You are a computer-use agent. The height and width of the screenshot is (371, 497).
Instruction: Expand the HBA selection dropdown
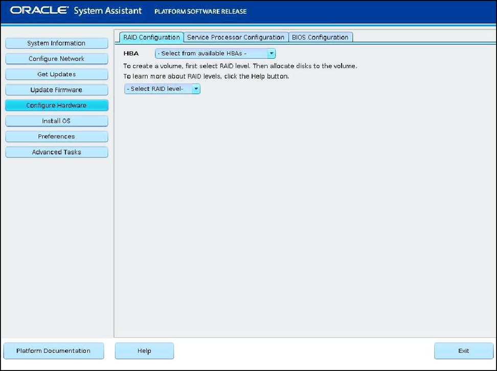tap(215, 54)
